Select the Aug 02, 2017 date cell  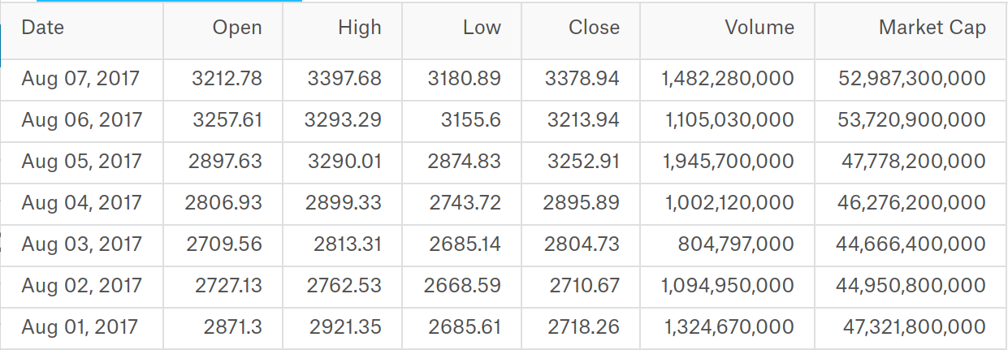coord(81,286)
